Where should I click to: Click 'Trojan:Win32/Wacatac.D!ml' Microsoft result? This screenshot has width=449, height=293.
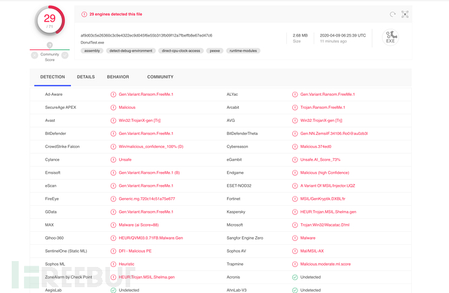tap(325, 225)
